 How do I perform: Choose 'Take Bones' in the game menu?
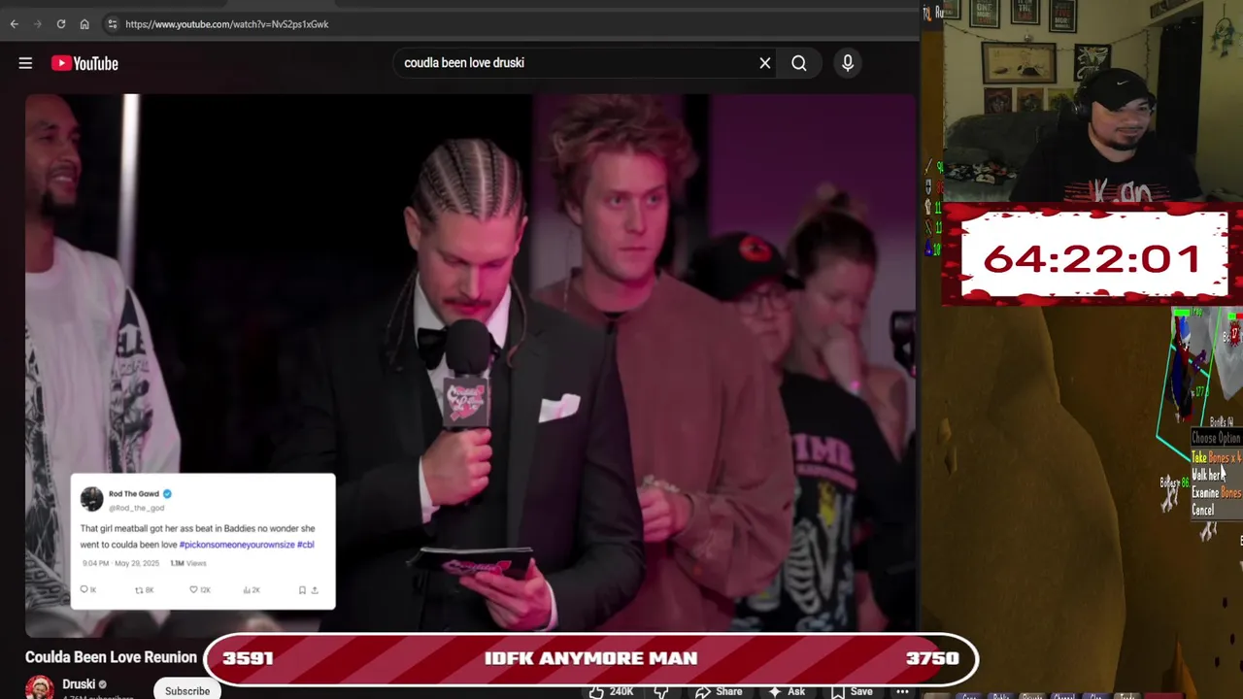tap(1216, 457)
